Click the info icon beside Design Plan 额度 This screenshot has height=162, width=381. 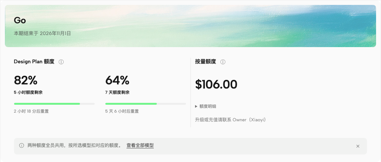point(61,62)
